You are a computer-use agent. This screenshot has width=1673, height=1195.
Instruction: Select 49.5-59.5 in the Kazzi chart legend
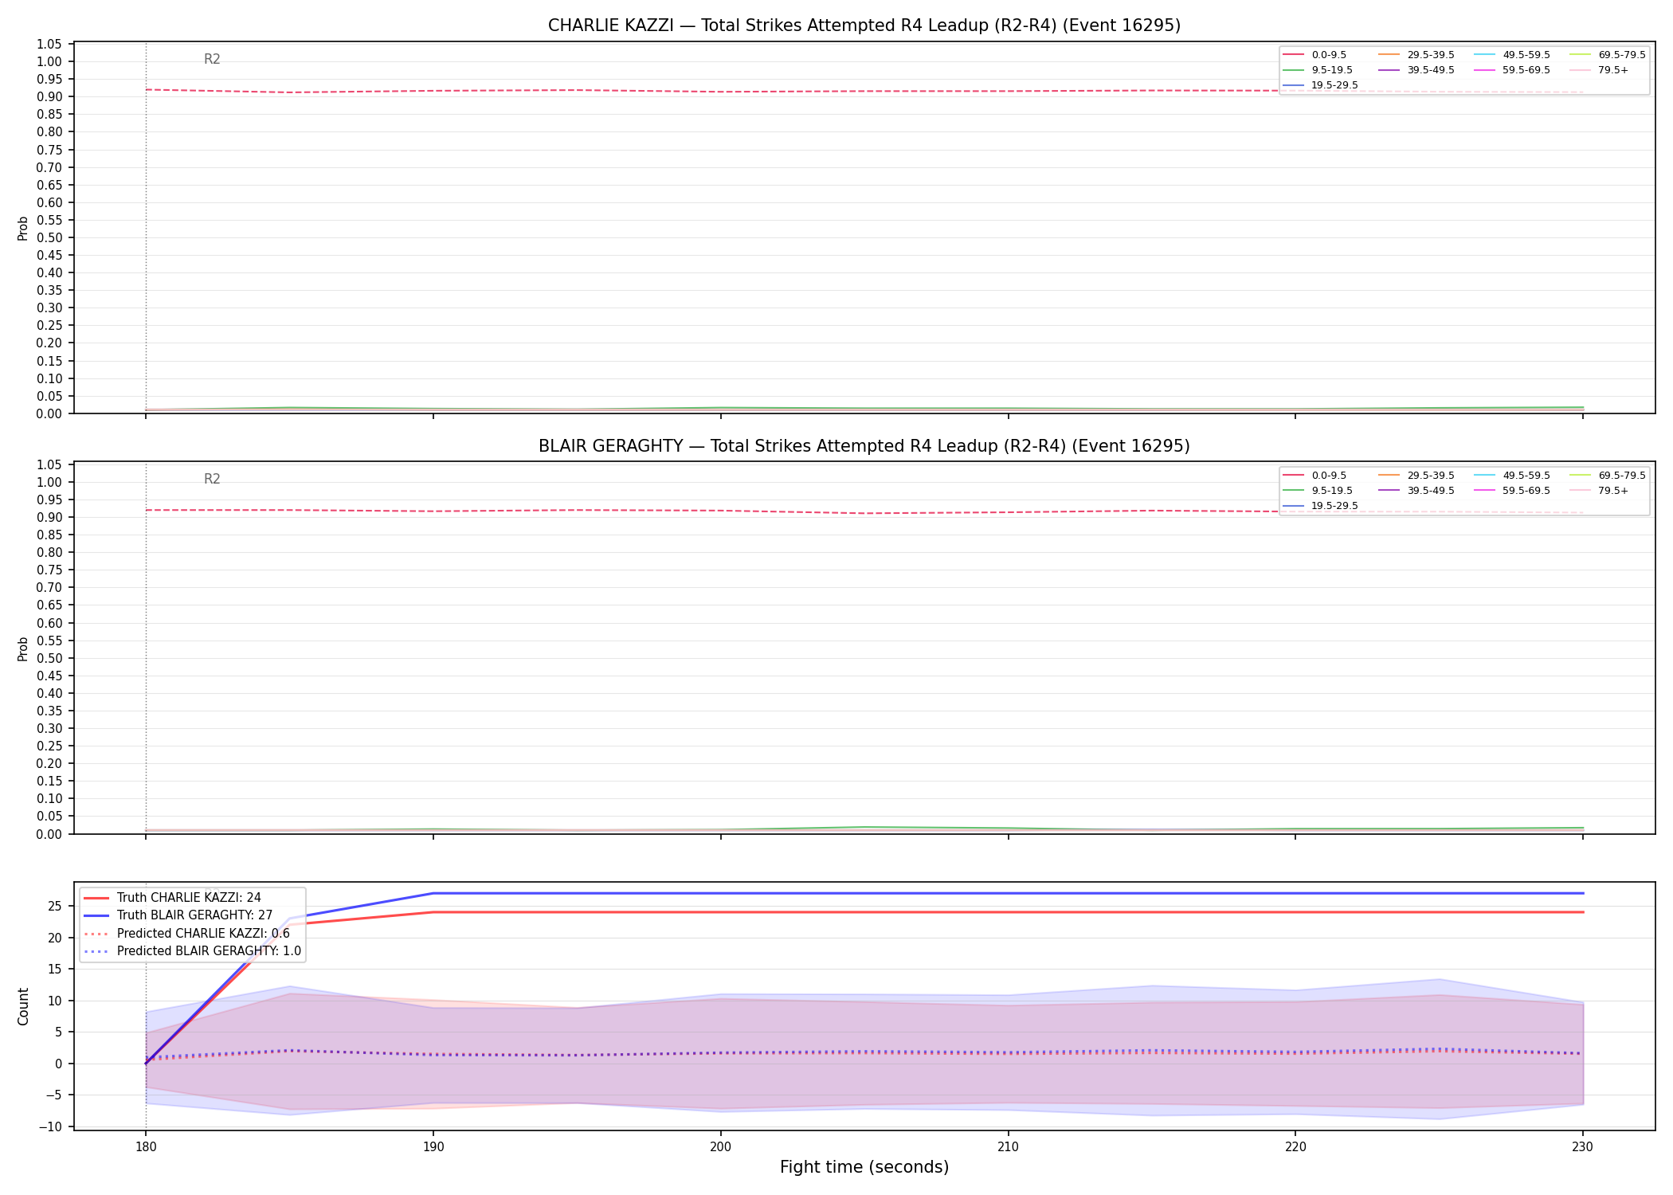pos(1526,55)
